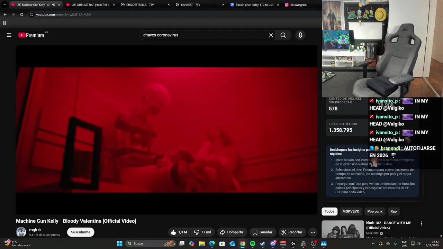Open options menu for blink-182 DANCE WITH ME
Screen dimensions: 443x249
(x=421, y=223)
